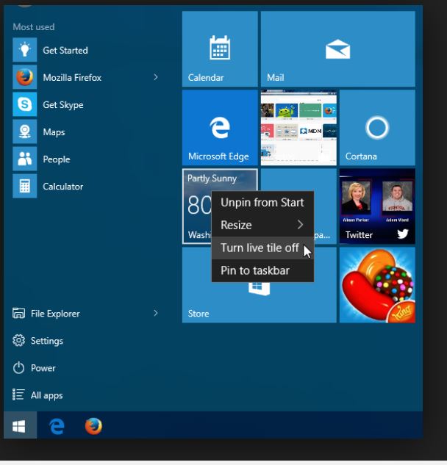
Task: Choose Pin to taskbar option
Action: [255, 270]
